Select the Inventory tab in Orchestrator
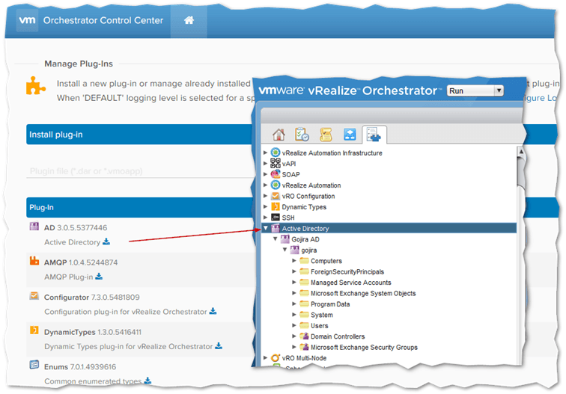 coord(374,135)
